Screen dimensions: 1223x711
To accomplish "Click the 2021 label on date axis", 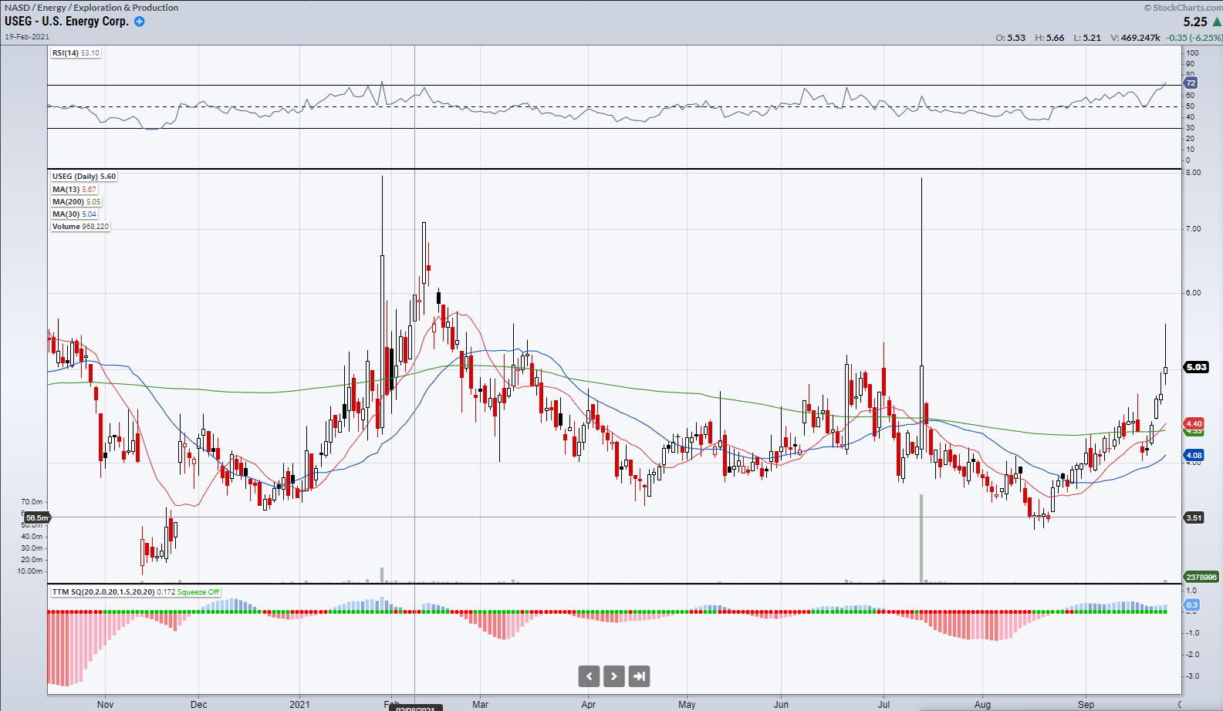I will coord(299,704).
